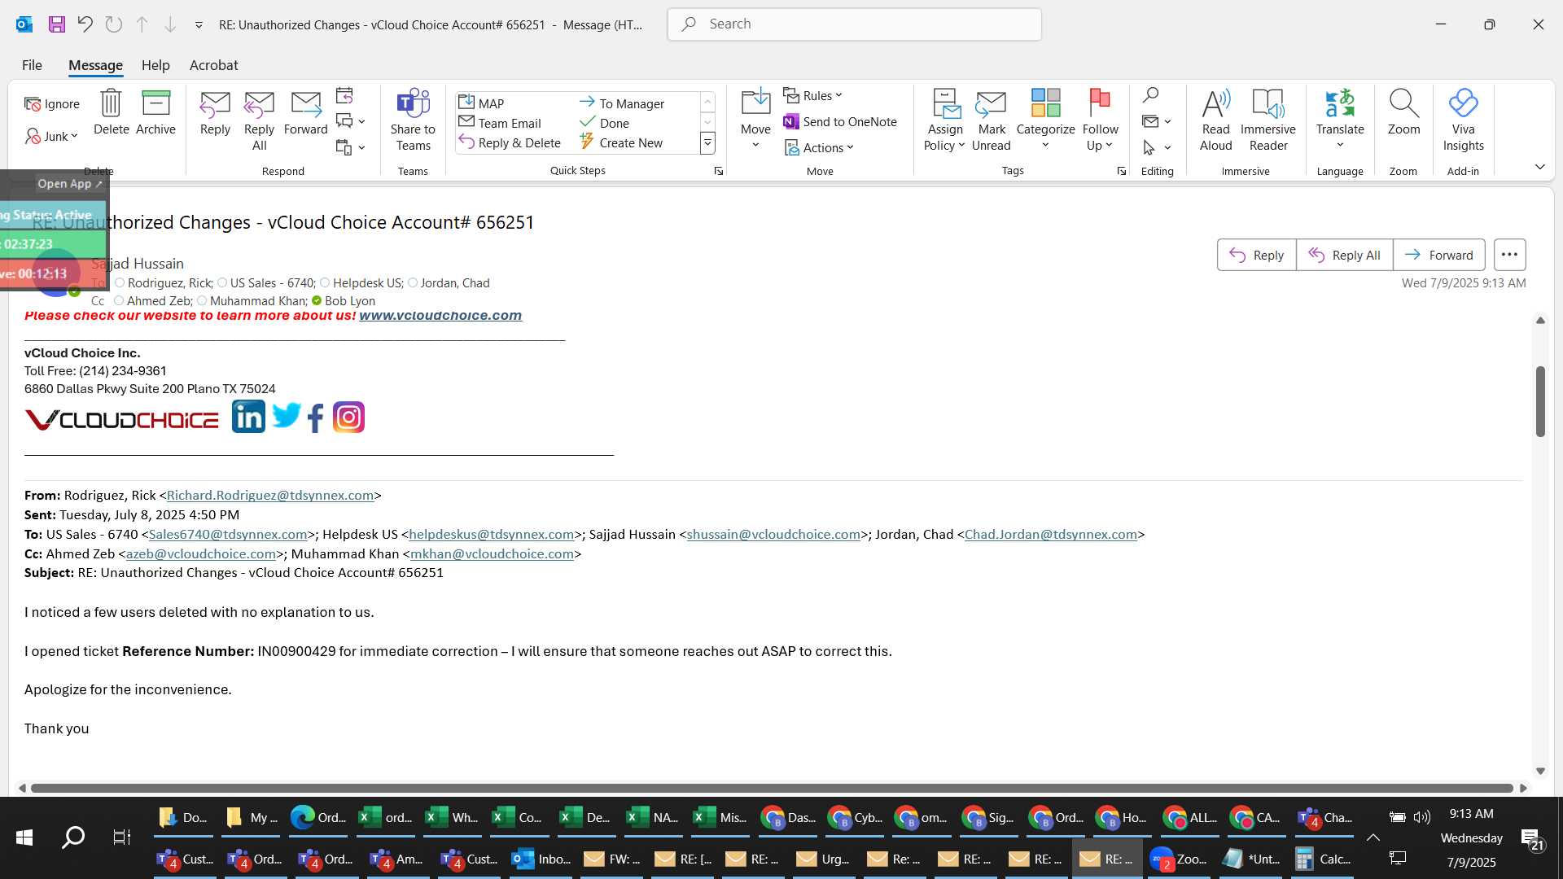Click Share to Teams
Image resolution: width=1563 pixels, height=879 pixels.
pyautogui.click(x=413, y=120)
